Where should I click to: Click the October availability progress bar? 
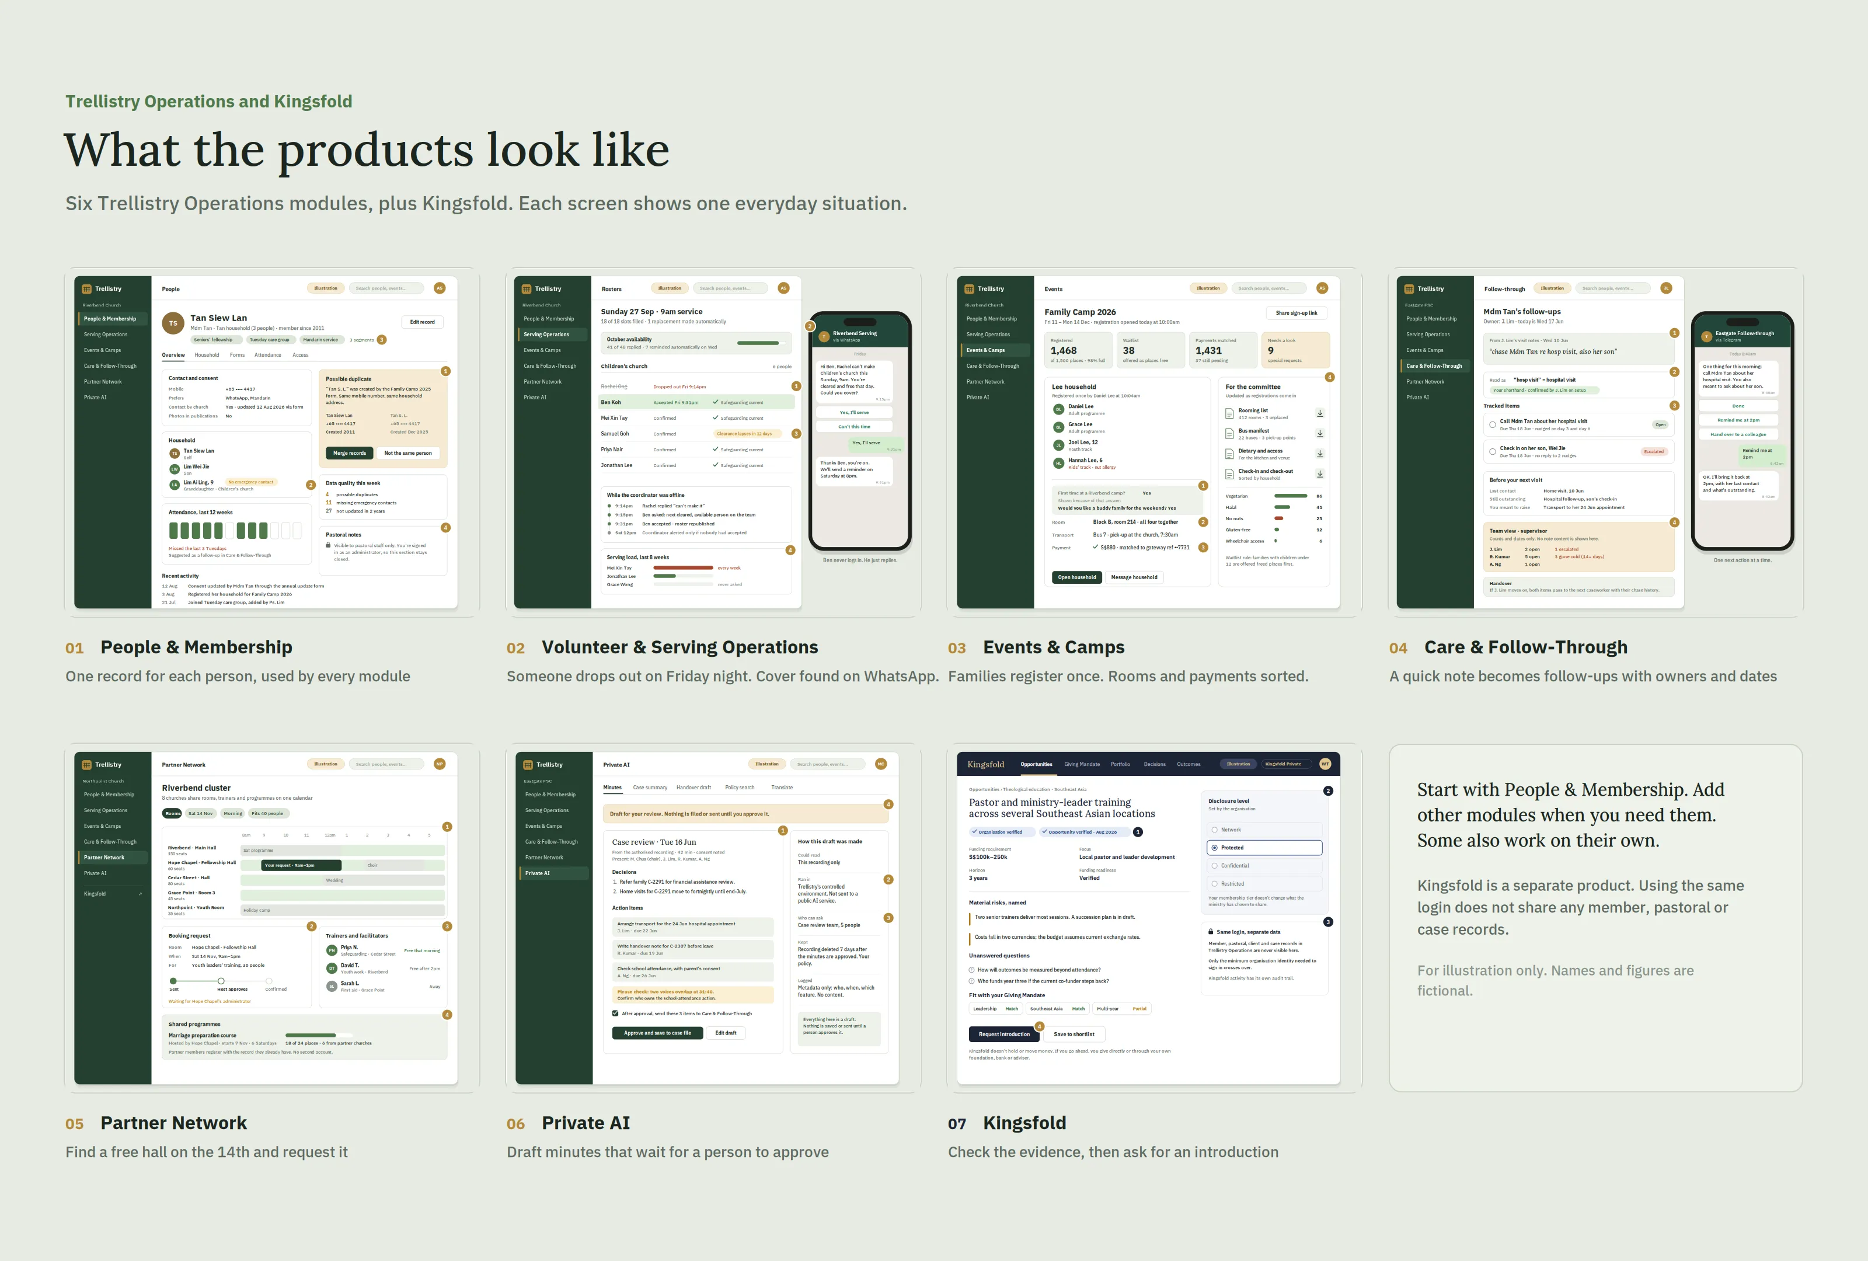(763, 343)
